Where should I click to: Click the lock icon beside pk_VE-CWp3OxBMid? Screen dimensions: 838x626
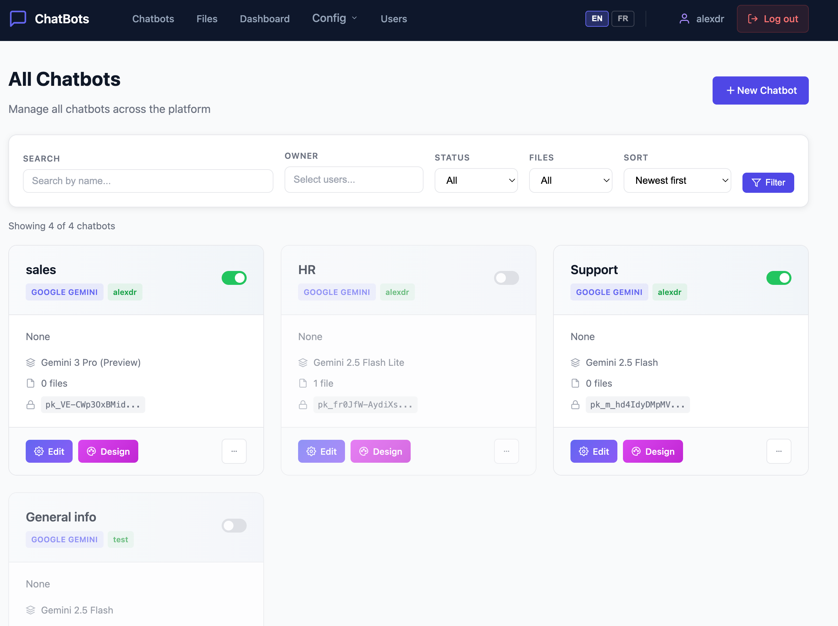coord(31,404)
